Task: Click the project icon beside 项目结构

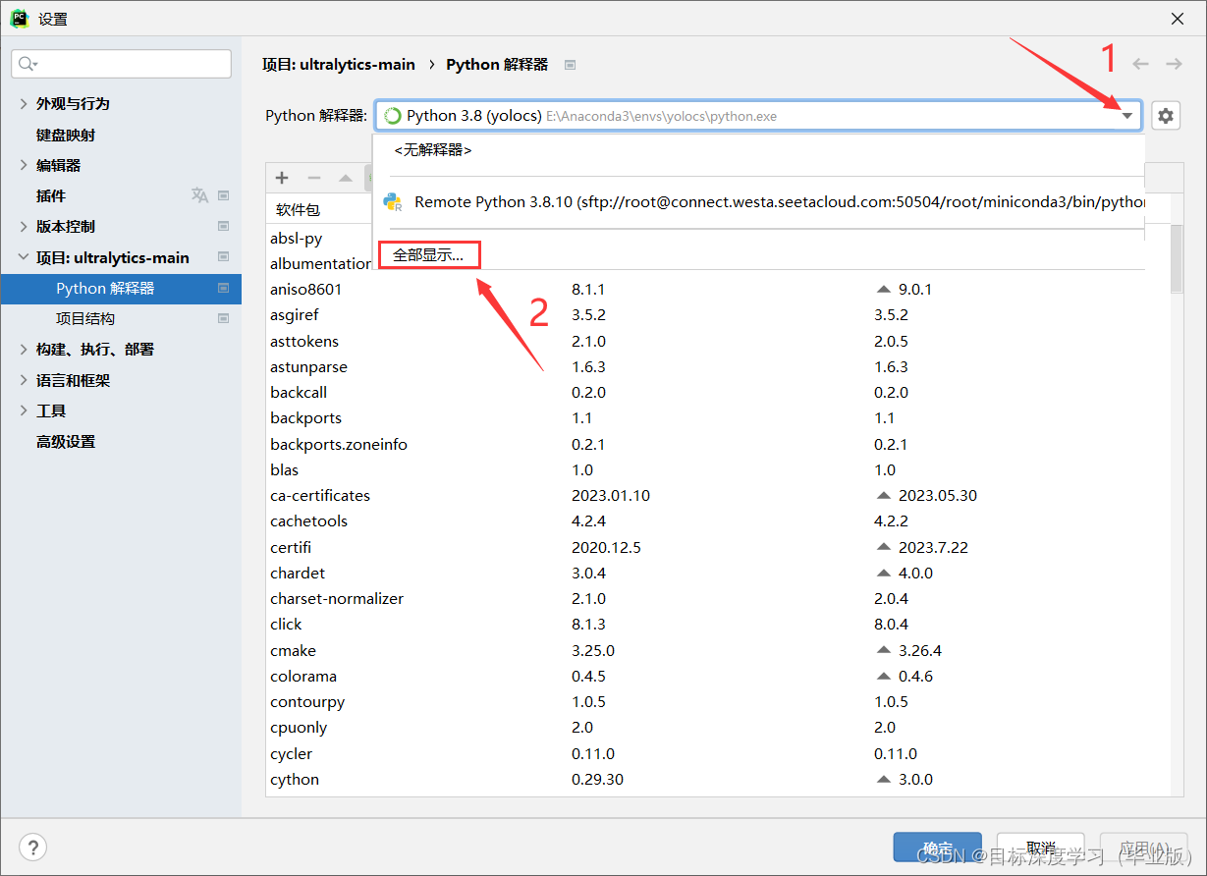Action: click(x=223, y=318)
